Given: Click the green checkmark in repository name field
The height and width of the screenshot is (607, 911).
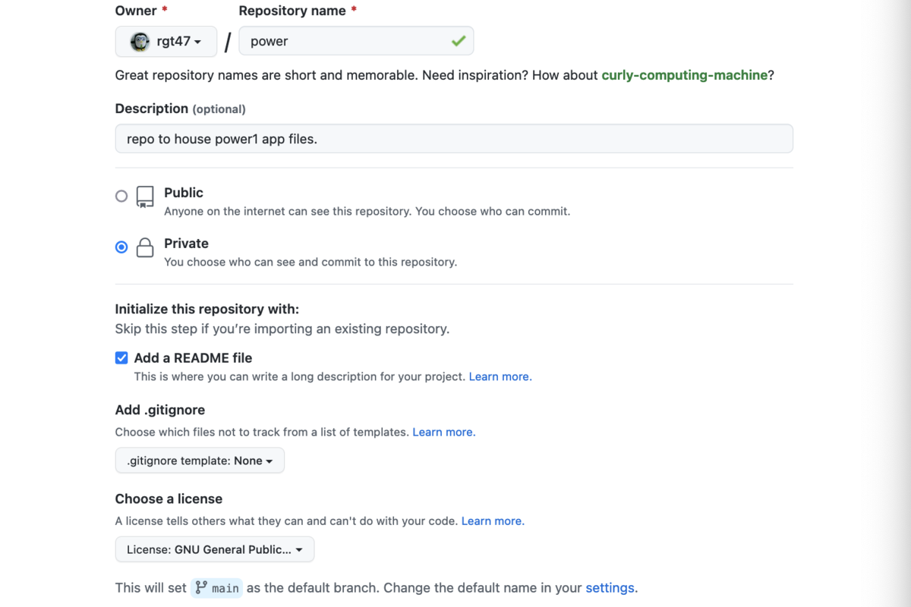Looking at the screenshot, I should (458, 41).
